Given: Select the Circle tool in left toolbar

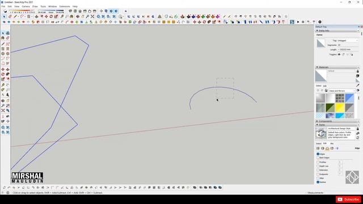Looking at the screenshot, I should point(3,54).
